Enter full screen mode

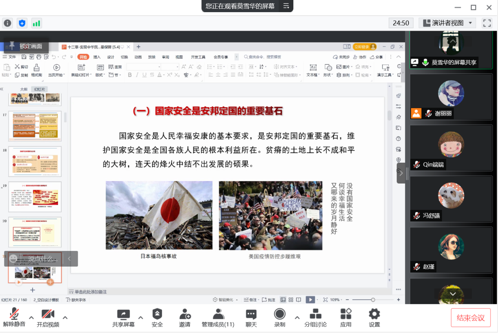487,23
